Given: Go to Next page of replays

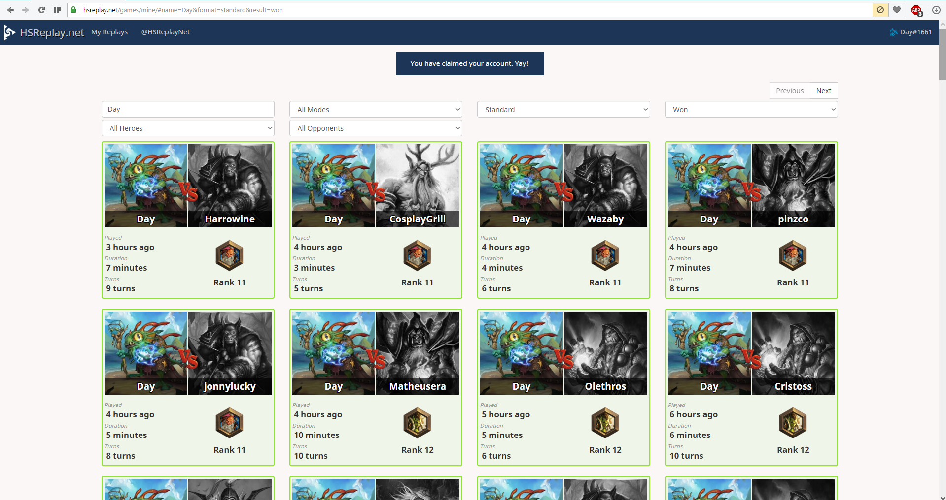Looking at the screenshot, I should tap(824, 91).
